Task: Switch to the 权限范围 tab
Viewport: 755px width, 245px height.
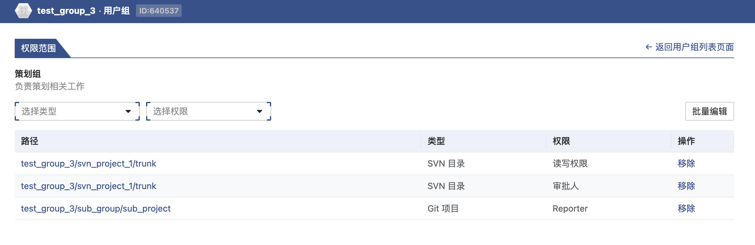Action: pyautogui.click(x=38, y=48)
